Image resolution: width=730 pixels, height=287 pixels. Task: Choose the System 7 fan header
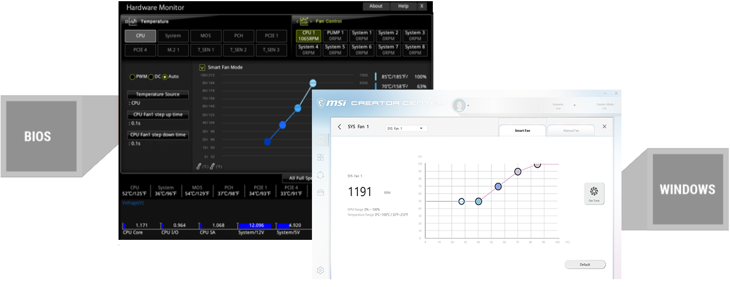click(388, 50)
